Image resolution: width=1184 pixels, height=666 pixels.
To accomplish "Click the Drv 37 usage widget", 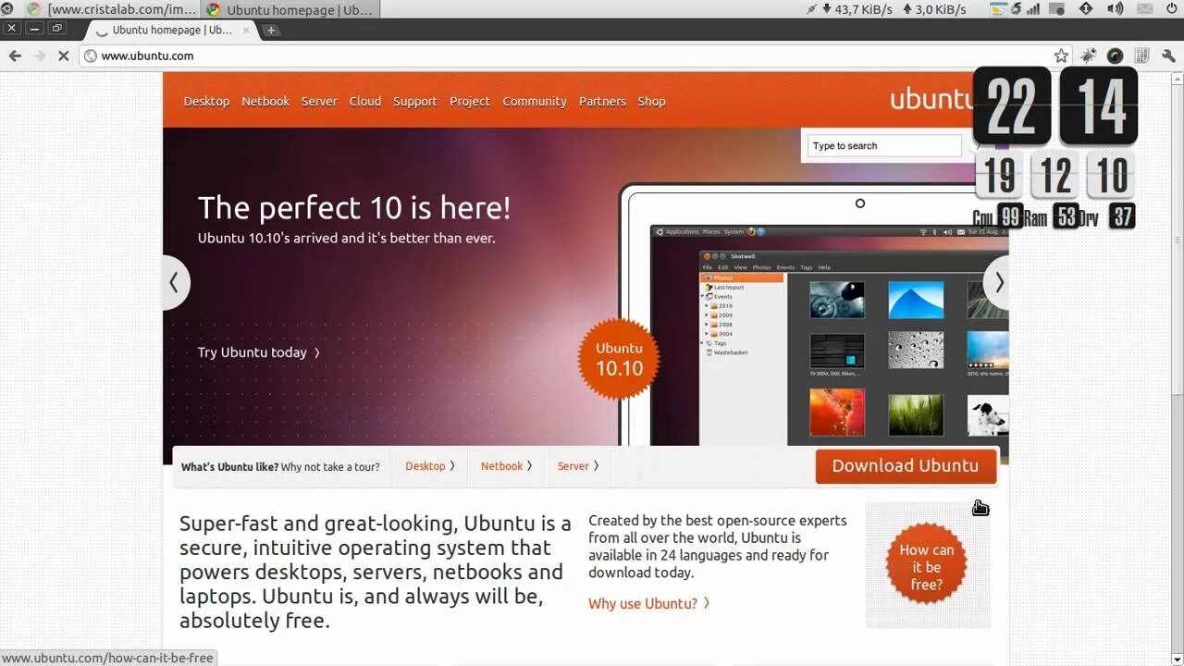I will [1106, 217].
